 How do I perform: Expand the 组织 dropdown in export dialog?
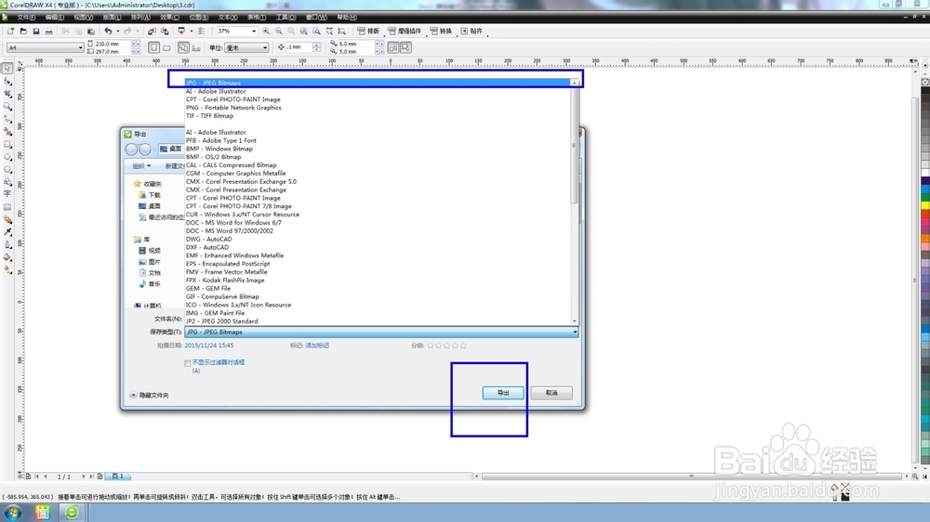click(141, 166)
